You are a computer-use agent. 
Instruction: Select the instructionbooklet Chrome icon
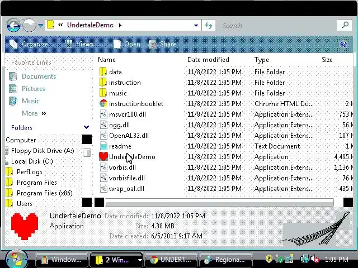(103, 104)
